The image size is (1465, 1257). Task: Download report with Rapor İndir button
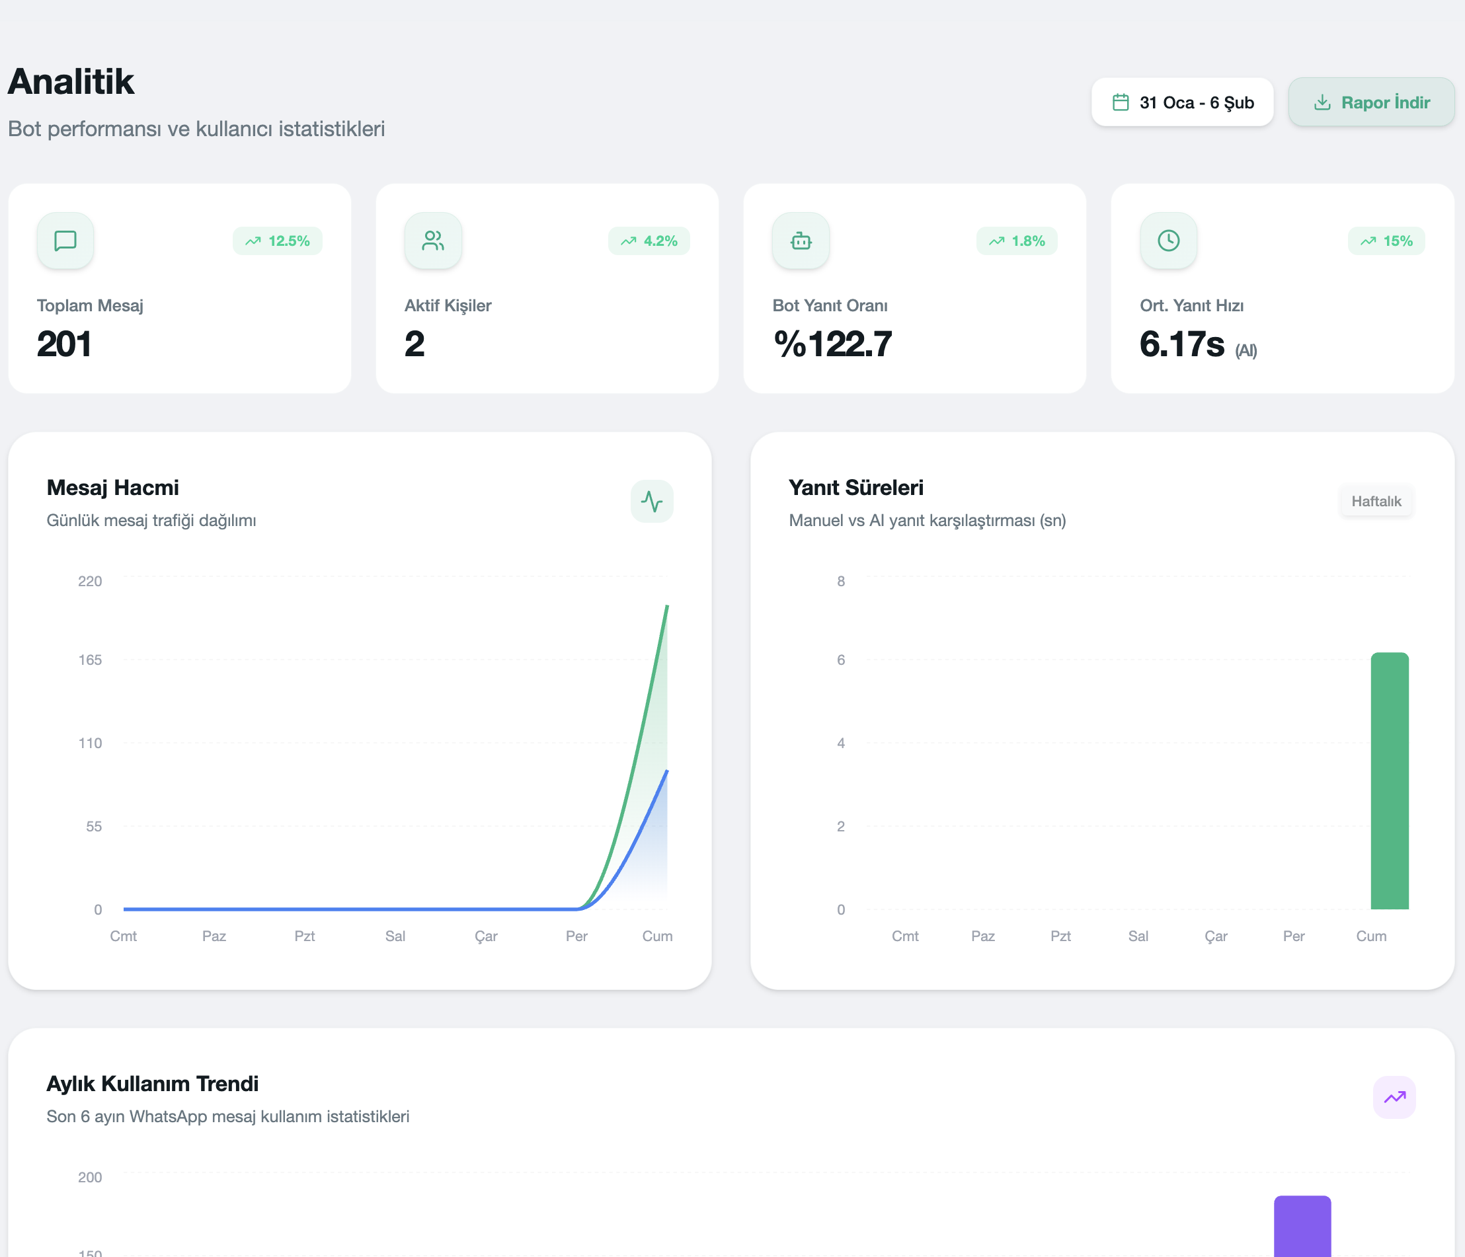pos(1371,102)
